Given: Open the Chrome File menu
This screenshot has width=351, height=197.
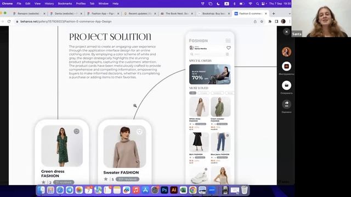Looking at the screenshot, I should [19, 4].
